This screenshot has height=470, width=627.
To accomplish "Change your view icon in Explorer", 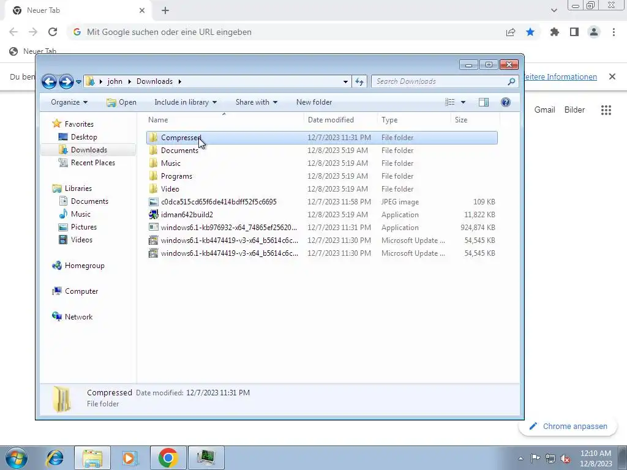I will click(450, 102).
